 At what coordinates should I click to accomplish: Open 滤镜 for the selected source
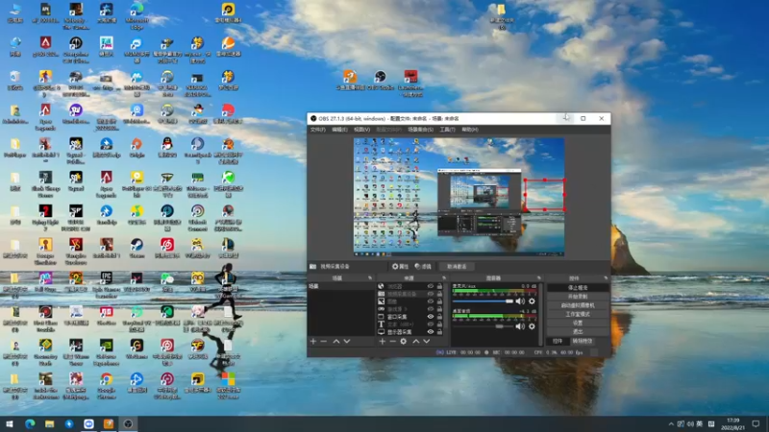[x=423, y=267]
